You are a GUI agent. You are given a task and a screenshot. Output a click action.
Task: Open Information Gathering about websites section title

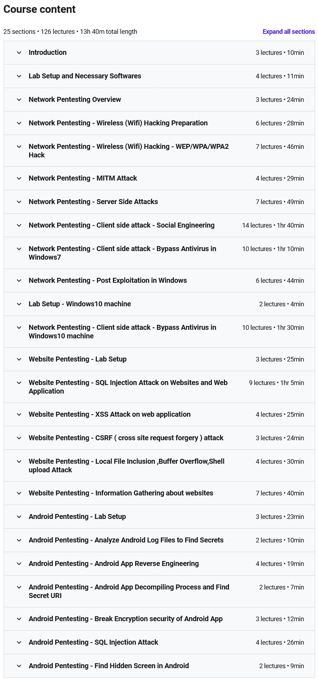(x=121, y=493)
